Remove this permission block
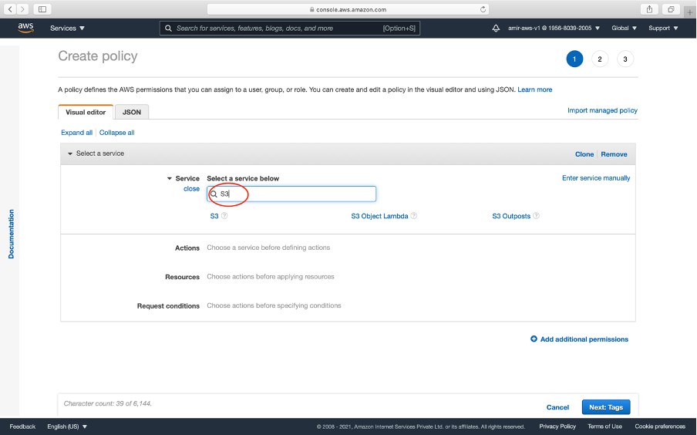 [x=614, y=154]
